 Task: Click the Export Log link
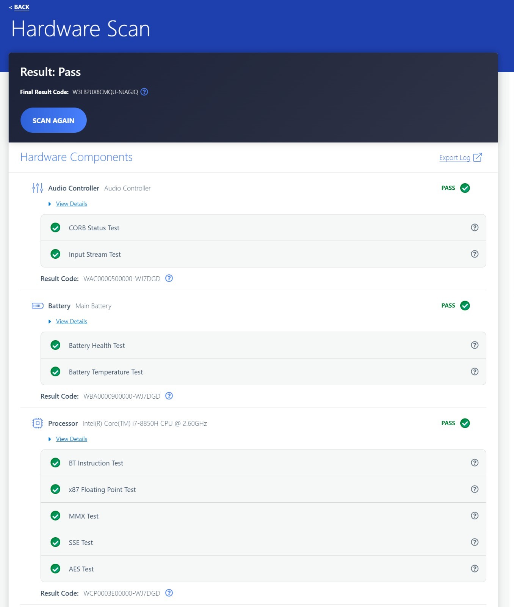coord(454,158)
